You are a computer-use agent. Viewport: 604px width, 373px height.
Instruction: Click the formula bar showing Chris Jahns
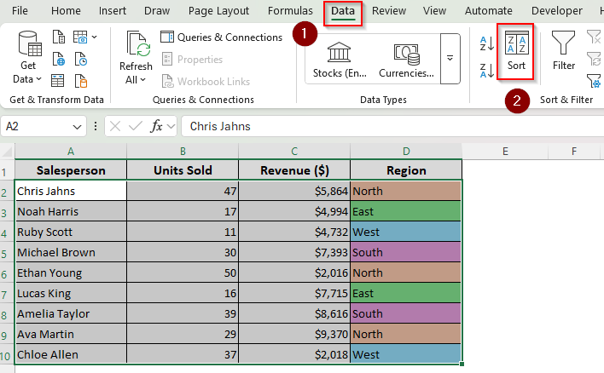392,126
